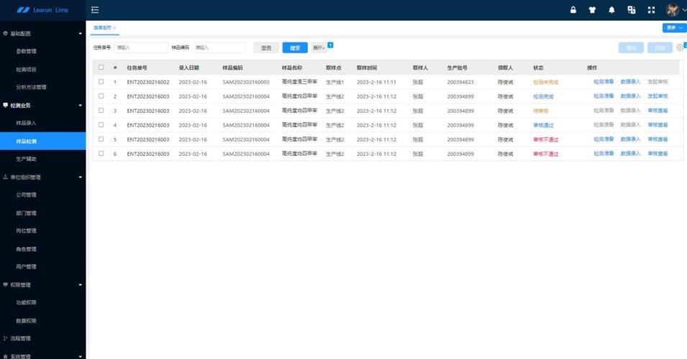Collapse the sidebar with the hamburger icon

pos(95,10)
